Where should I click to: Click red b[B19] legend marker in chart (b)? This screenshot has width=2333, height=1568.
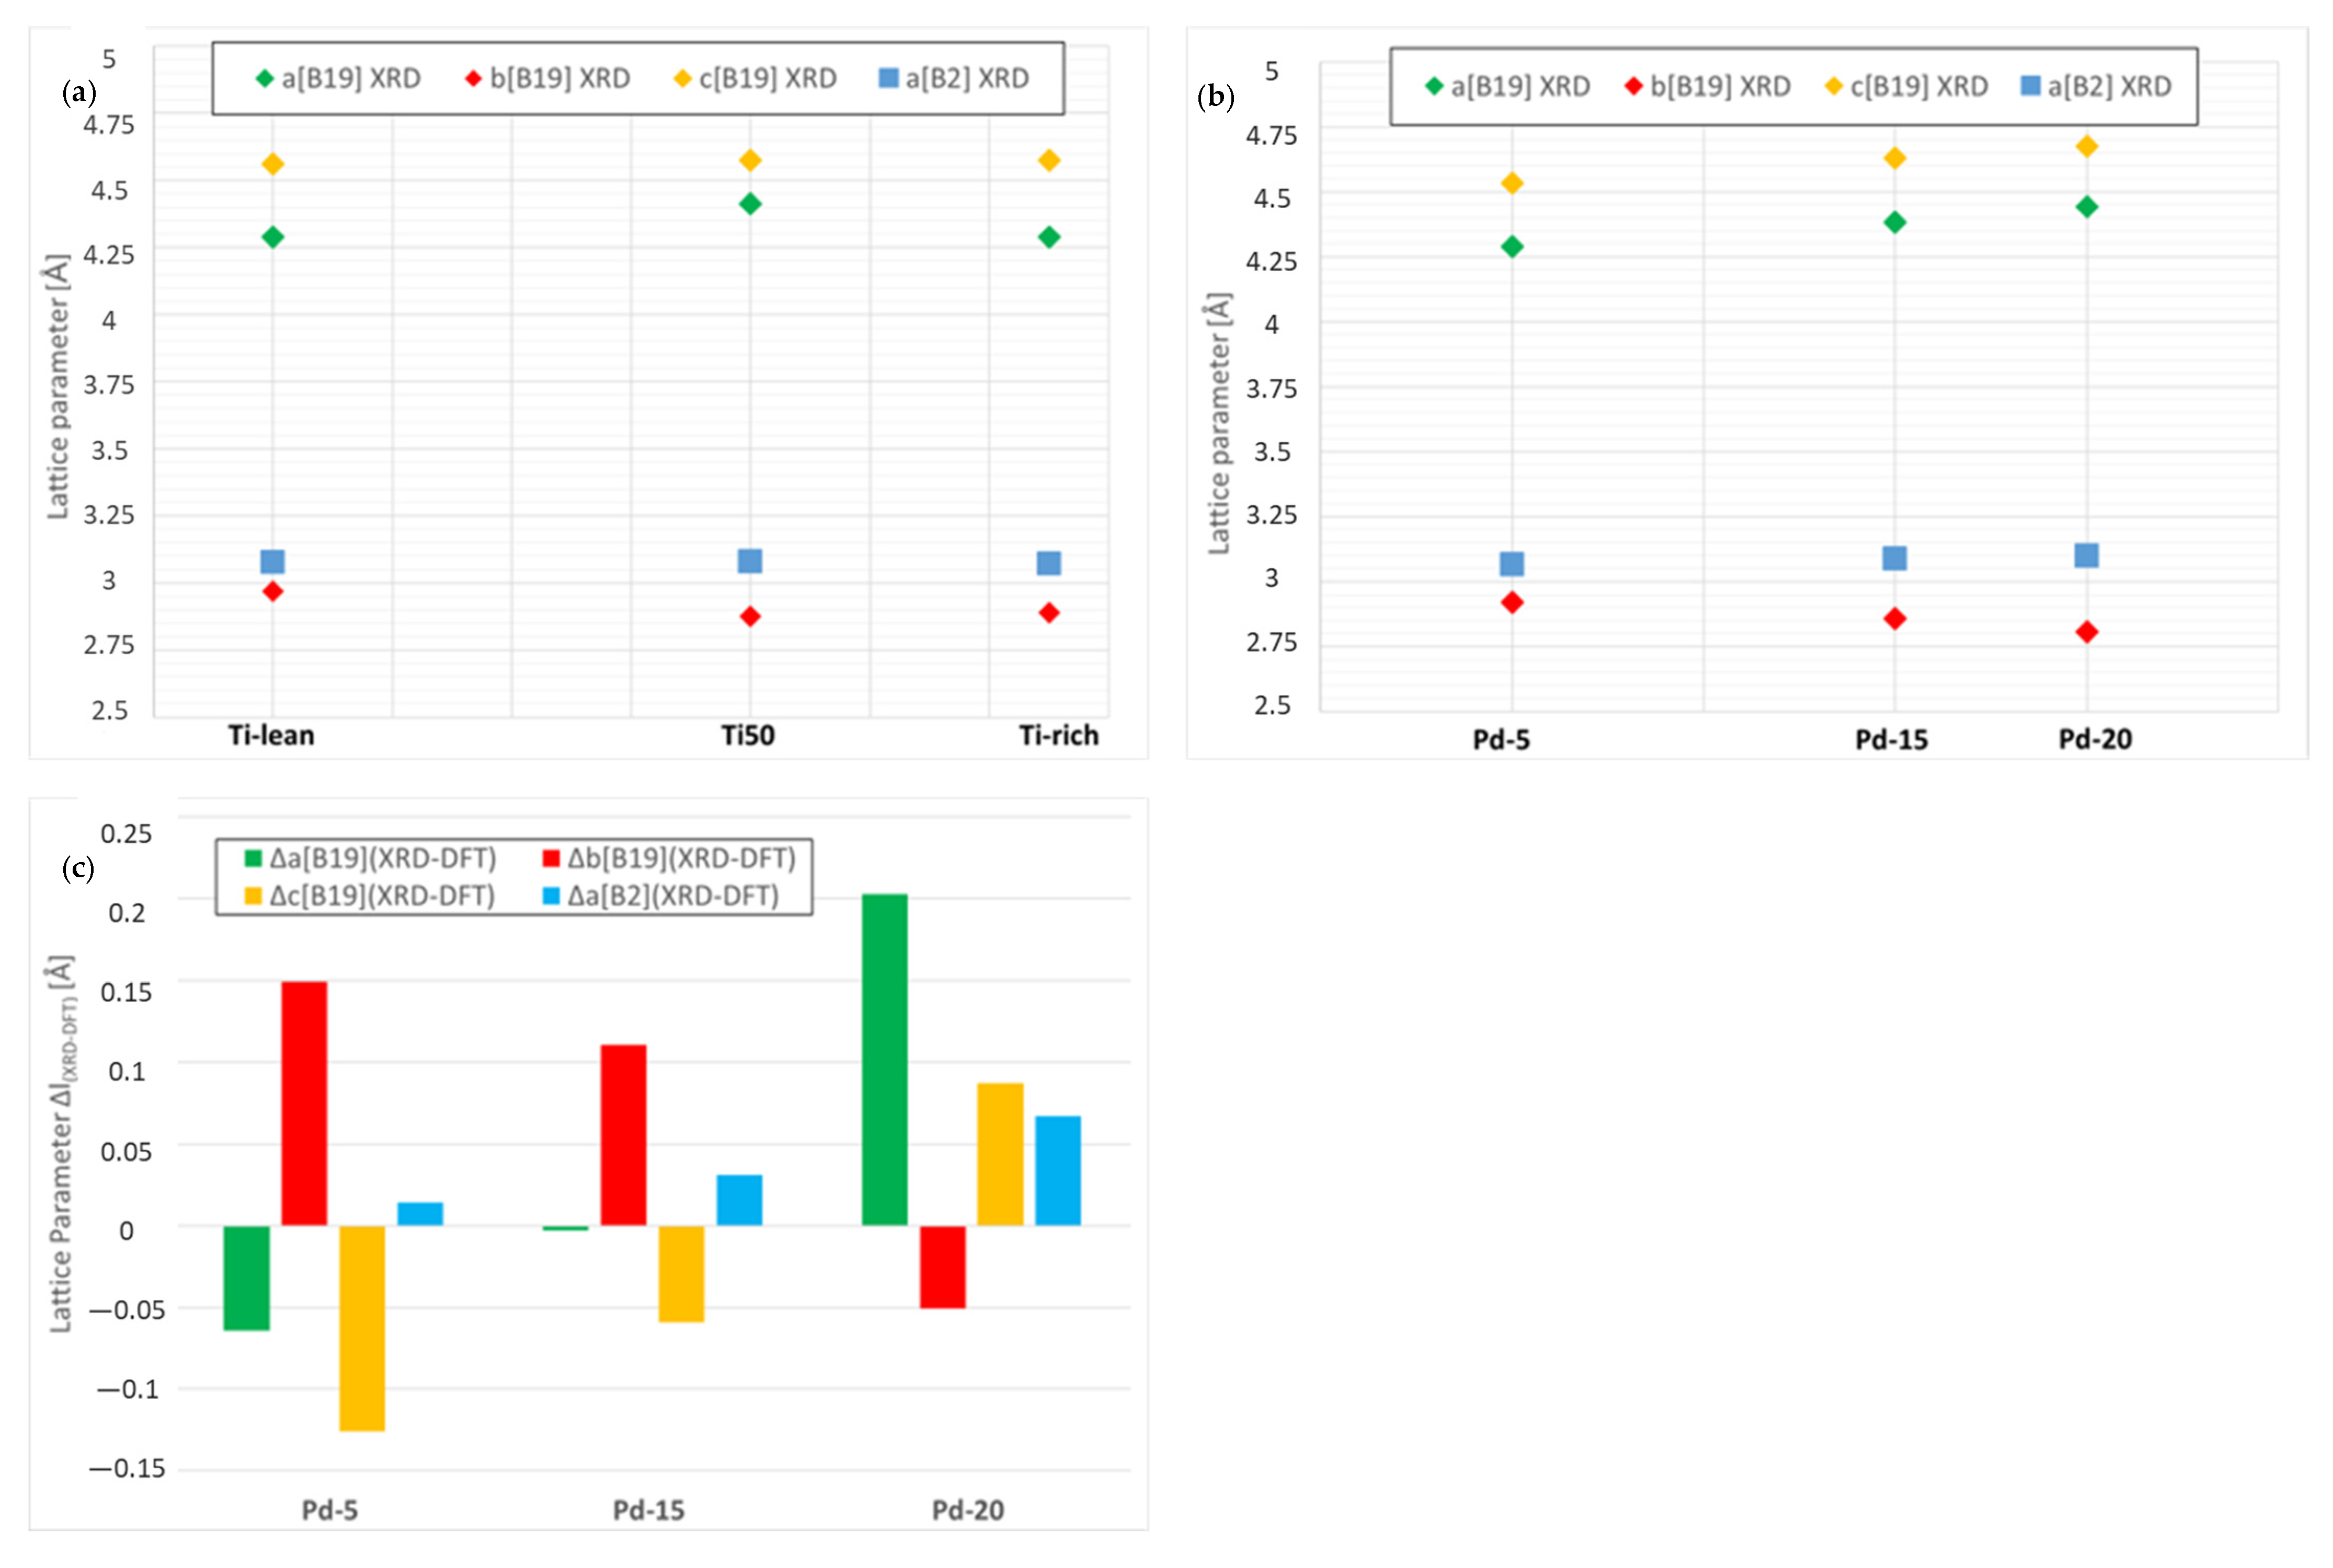1634,86
